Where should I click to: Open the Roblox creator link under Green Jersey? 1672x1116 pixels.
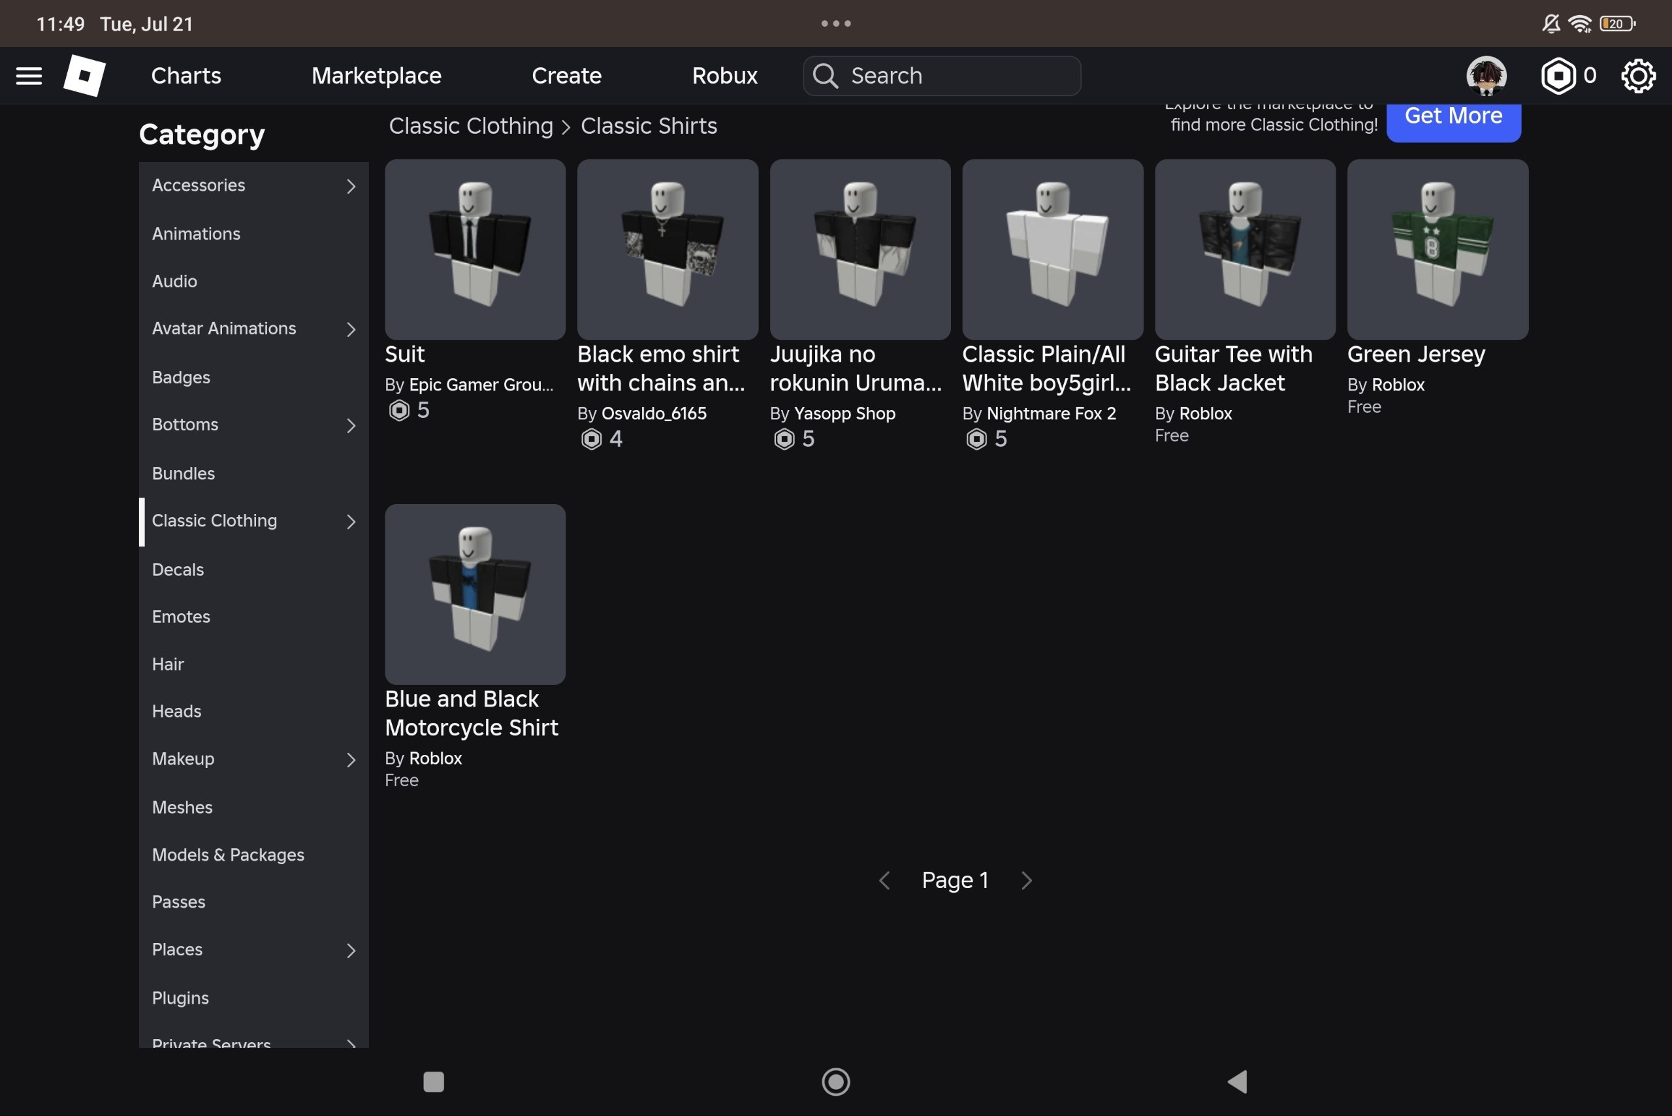(x=1398, y=385)
